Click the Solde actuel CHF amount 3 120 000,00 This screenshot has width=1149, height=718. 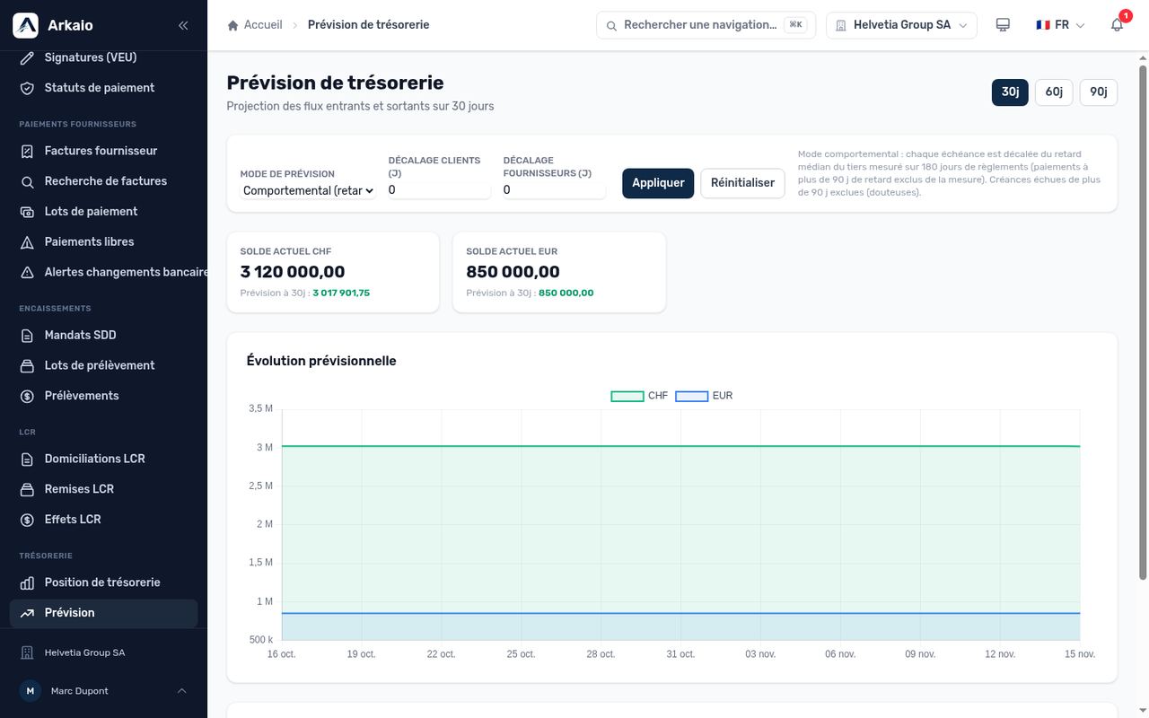coord(293,272)
